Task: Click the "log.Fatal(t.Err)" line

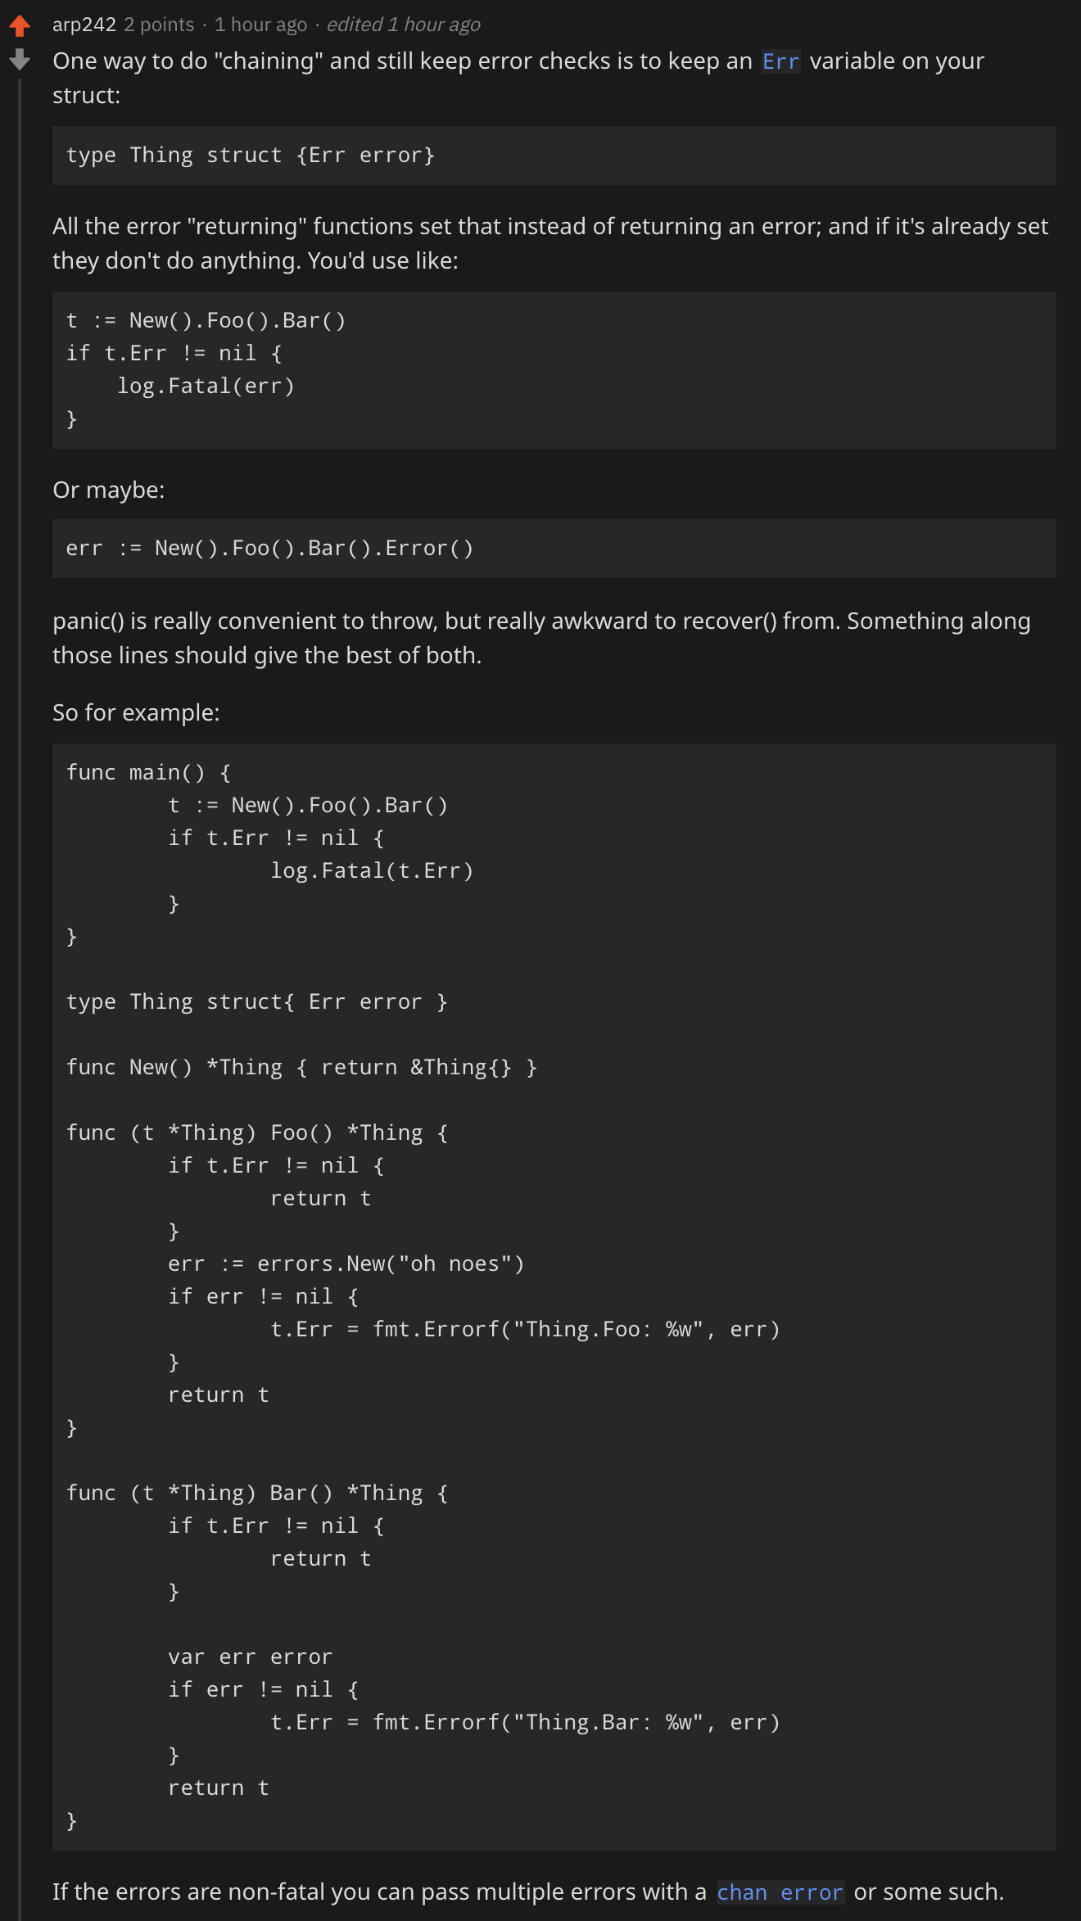Action: [x=373, y=870]
